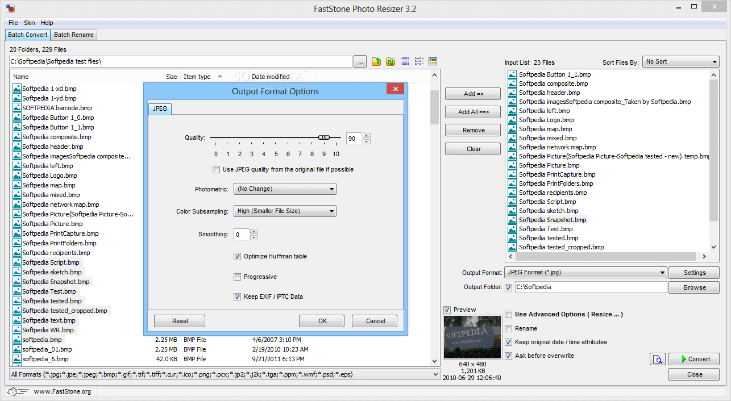This screenshot has height=401, width=731.
Task: Click icon of Softpedia tested_cropped.bmp in Input List
Action: (512, 247)
